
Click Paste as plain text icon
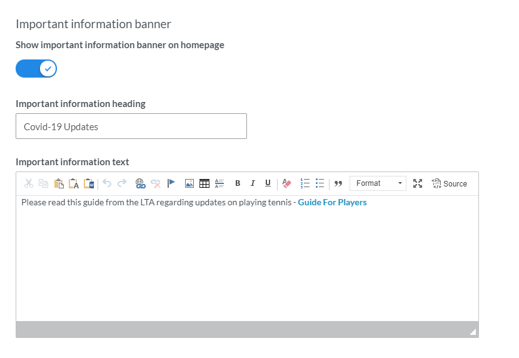74,183
